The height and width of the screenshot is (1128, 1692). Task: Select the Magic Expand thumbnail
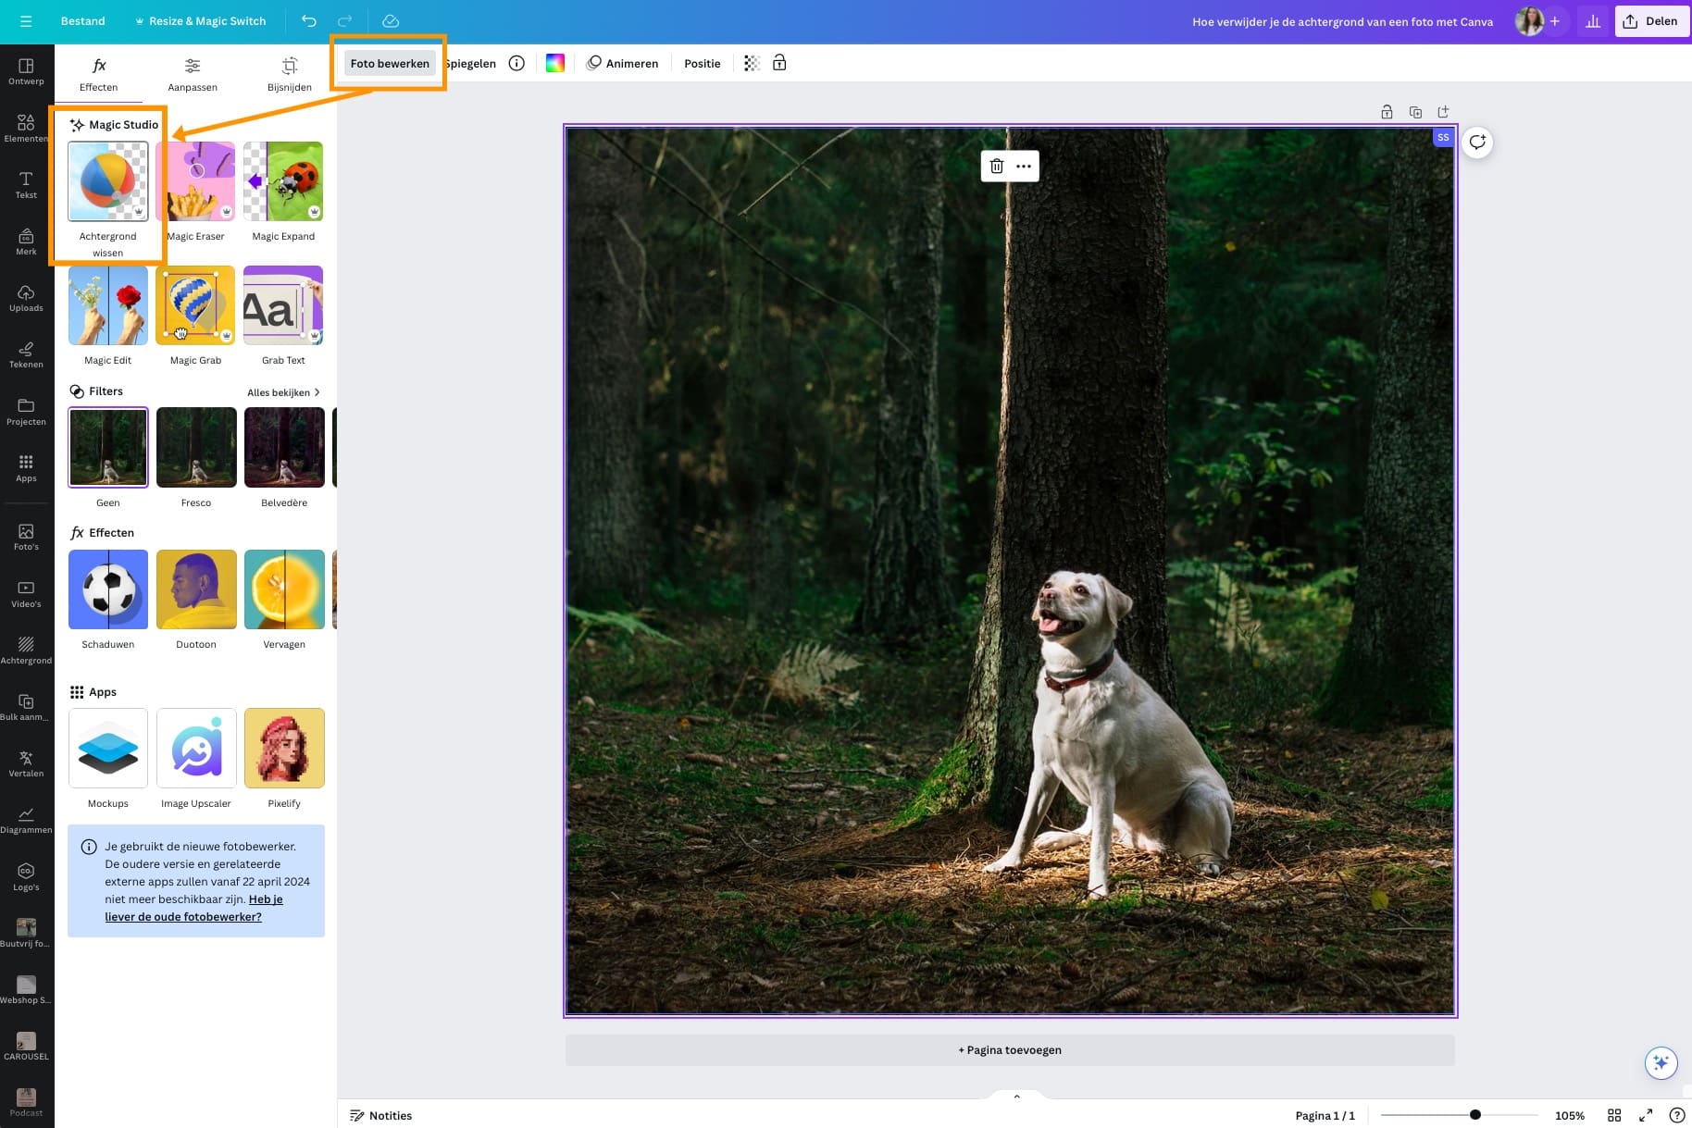[283, 181]
